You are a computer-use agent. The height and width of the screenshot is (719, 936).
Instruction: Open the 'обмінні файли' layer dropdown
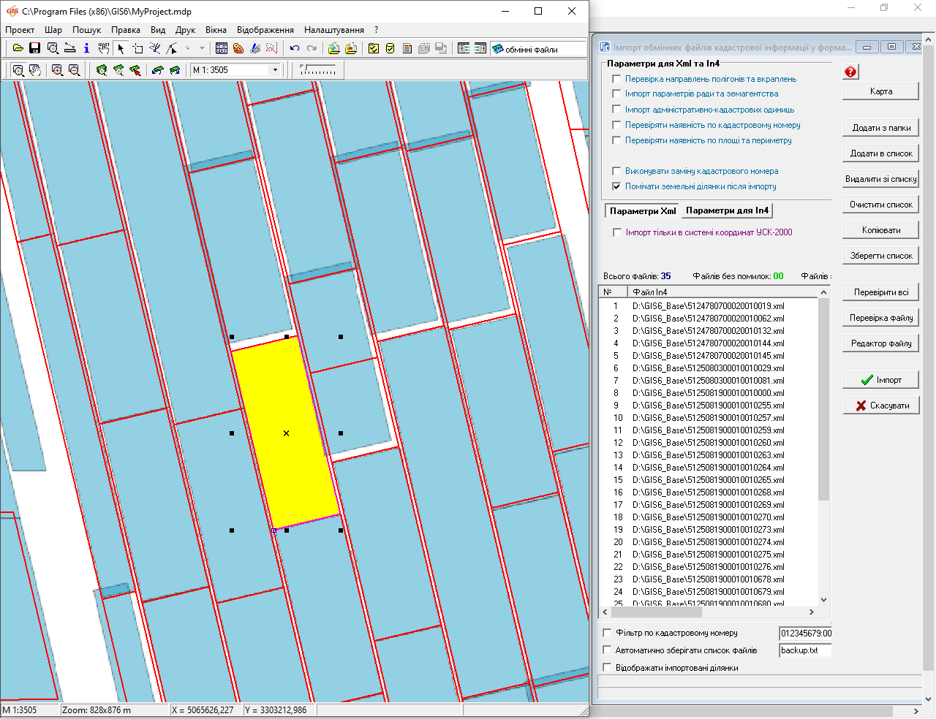click(x=538, y=49)
